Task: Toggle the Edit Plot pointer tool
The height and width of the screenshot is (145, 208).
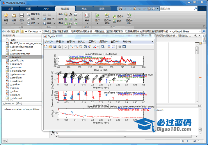Action: [66, 47]
